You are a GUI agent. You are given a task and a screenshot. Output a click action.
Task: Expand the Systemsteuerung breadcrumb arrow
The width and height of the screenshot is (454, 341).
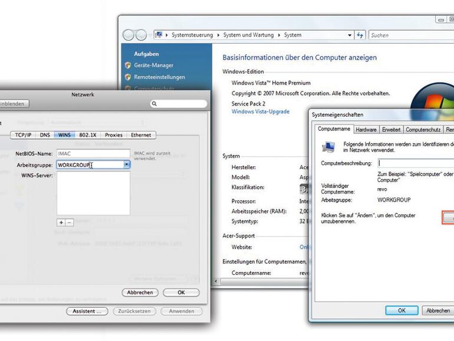(218, 35)
